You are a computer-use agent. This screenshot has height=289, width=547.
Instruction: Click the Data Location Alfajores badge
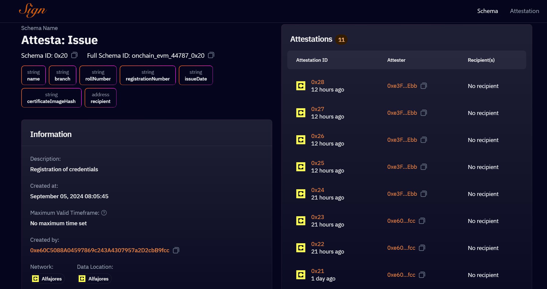tap(94, 279)
